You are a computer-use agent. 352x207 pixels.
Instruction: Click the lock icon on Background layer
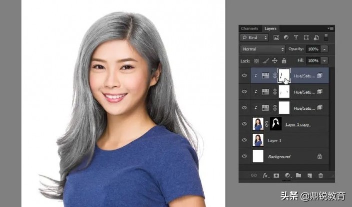tap(320, 156)
